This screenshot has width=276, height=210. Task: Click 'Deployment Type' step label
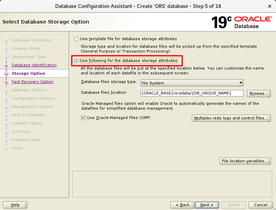click(x=29, y=57)
